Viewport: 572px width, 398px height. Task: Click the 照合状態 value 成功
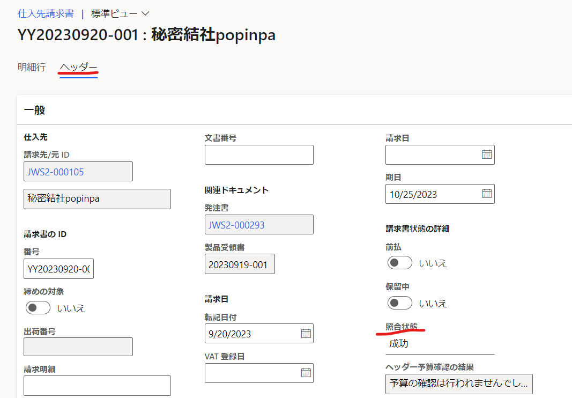(398, 344)
